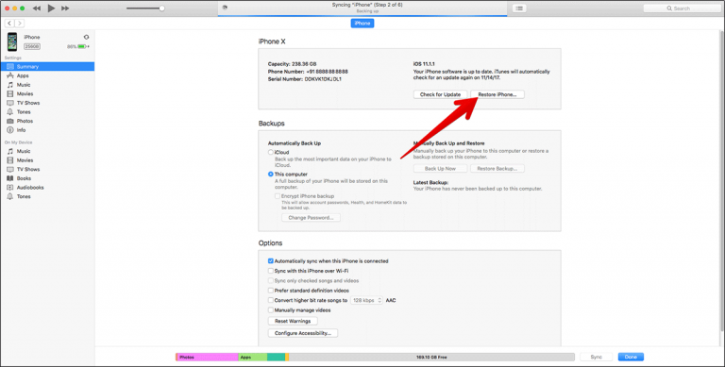Viewport: 725px width, 367px height.
Task: Adjust the volume slider knob
Action: pyautogui.click(x=161, y=8)
